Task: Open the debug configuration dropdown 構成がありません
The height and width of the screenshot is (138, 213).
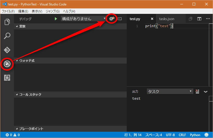Action: pyautogui.click(x=83, y=19)
